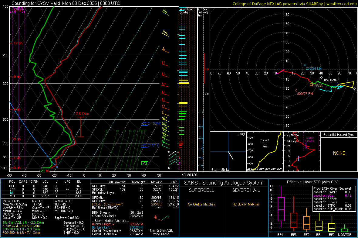
Task: Click the College of DuPage NEXLAB credit text
Action: coord(294,4)
